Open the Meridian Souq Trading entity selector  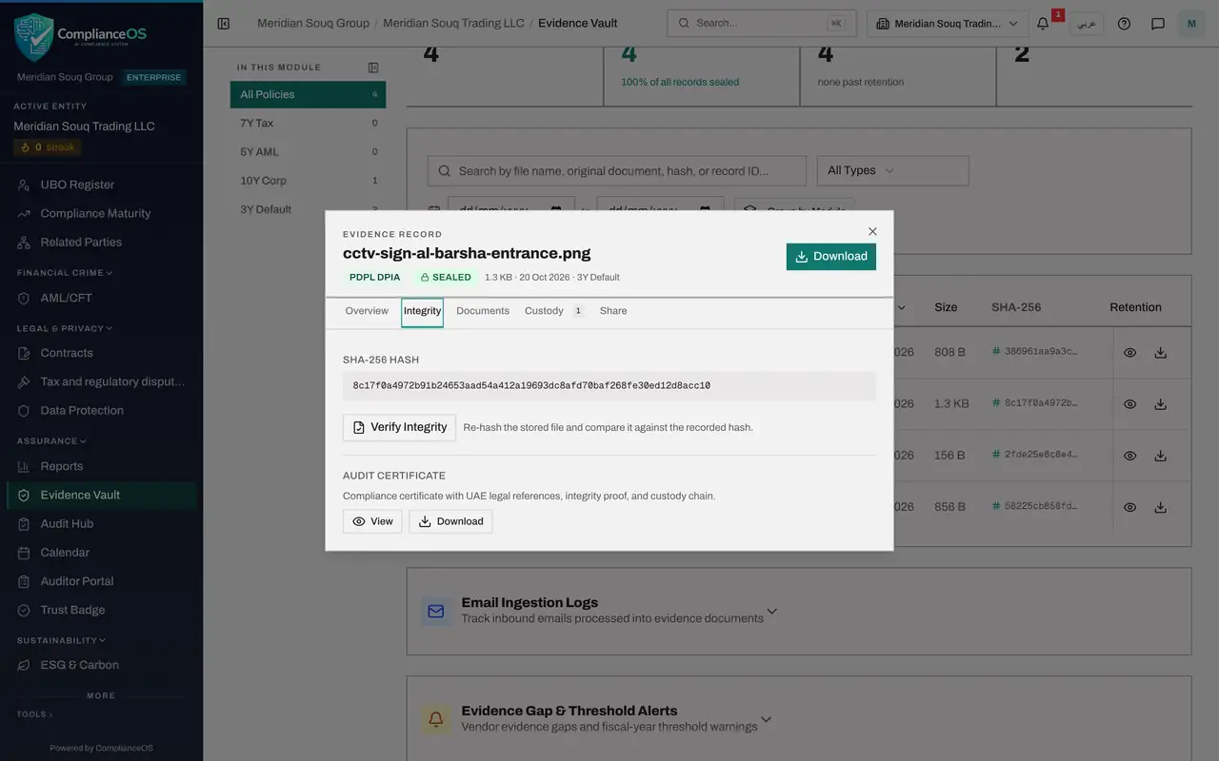(x=948, y=24)
